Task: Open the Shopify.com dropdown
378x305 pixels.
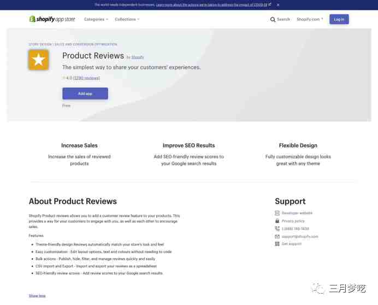Action: (310, 19)
